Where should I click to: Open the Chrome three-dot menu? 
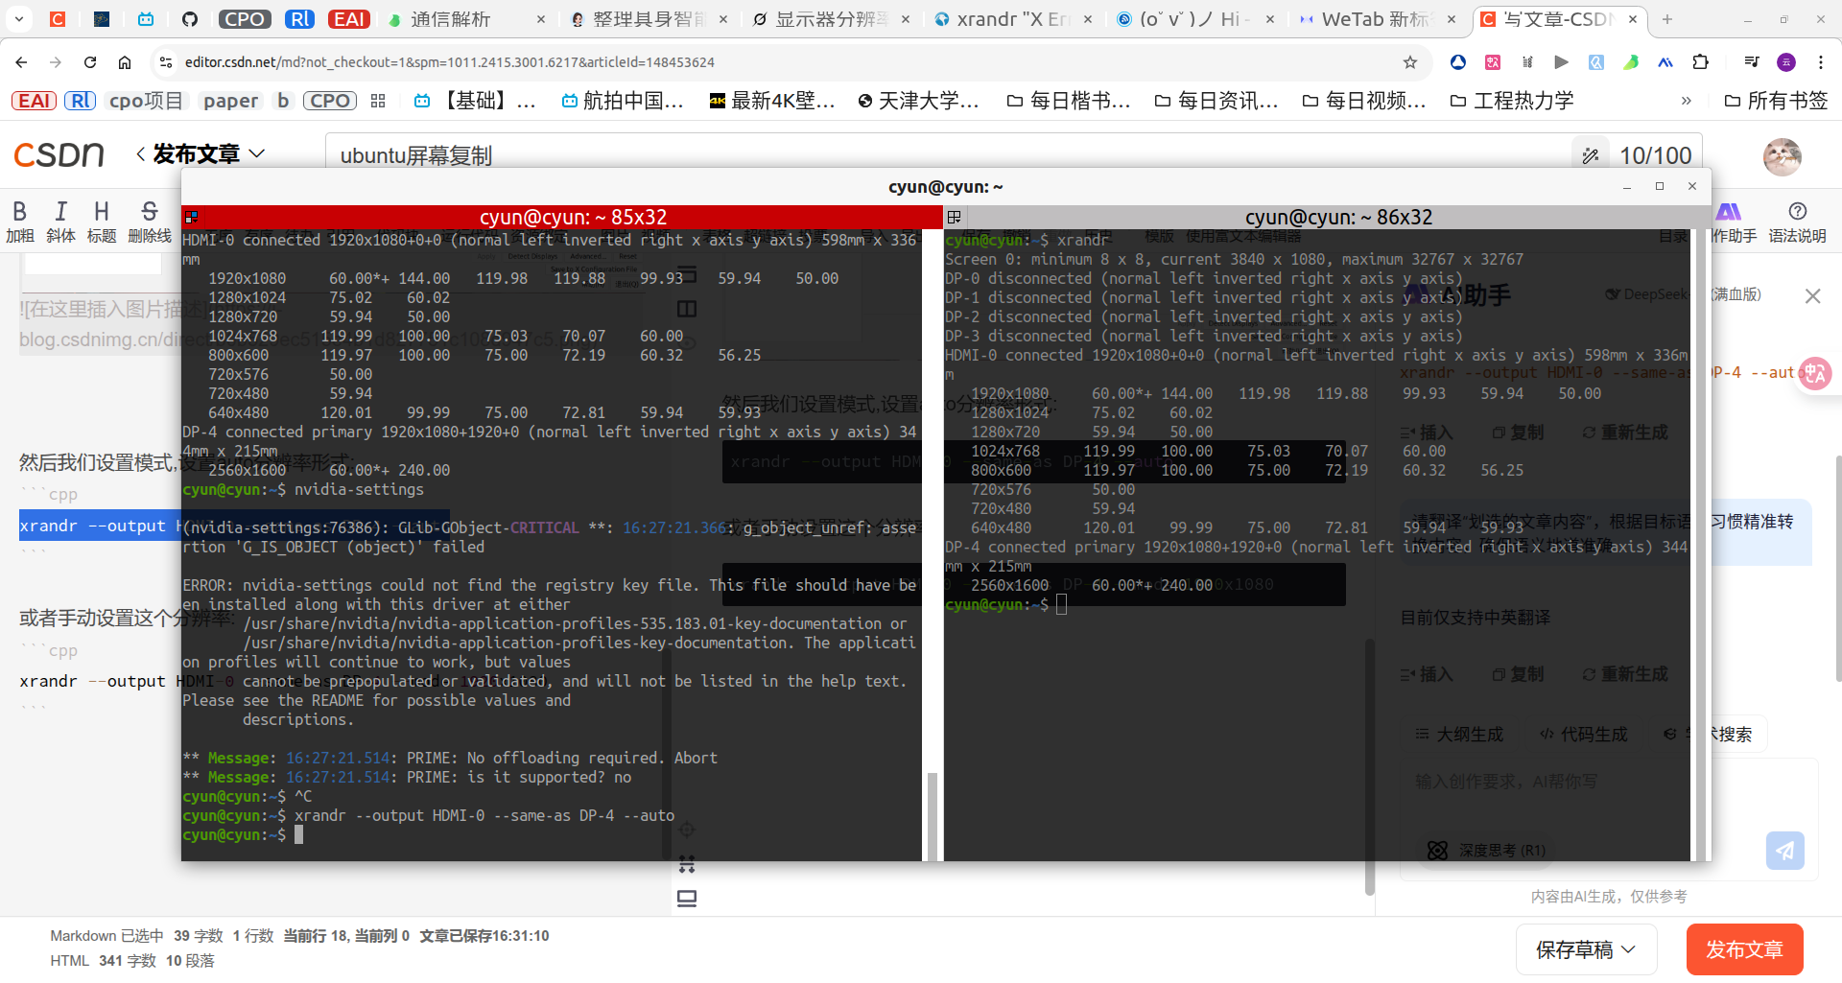[x=1821, y=62]
